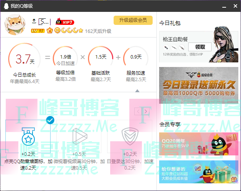Click the Weishi video play icon
This screenshot has height=191, width=241.
pos(80,136)
